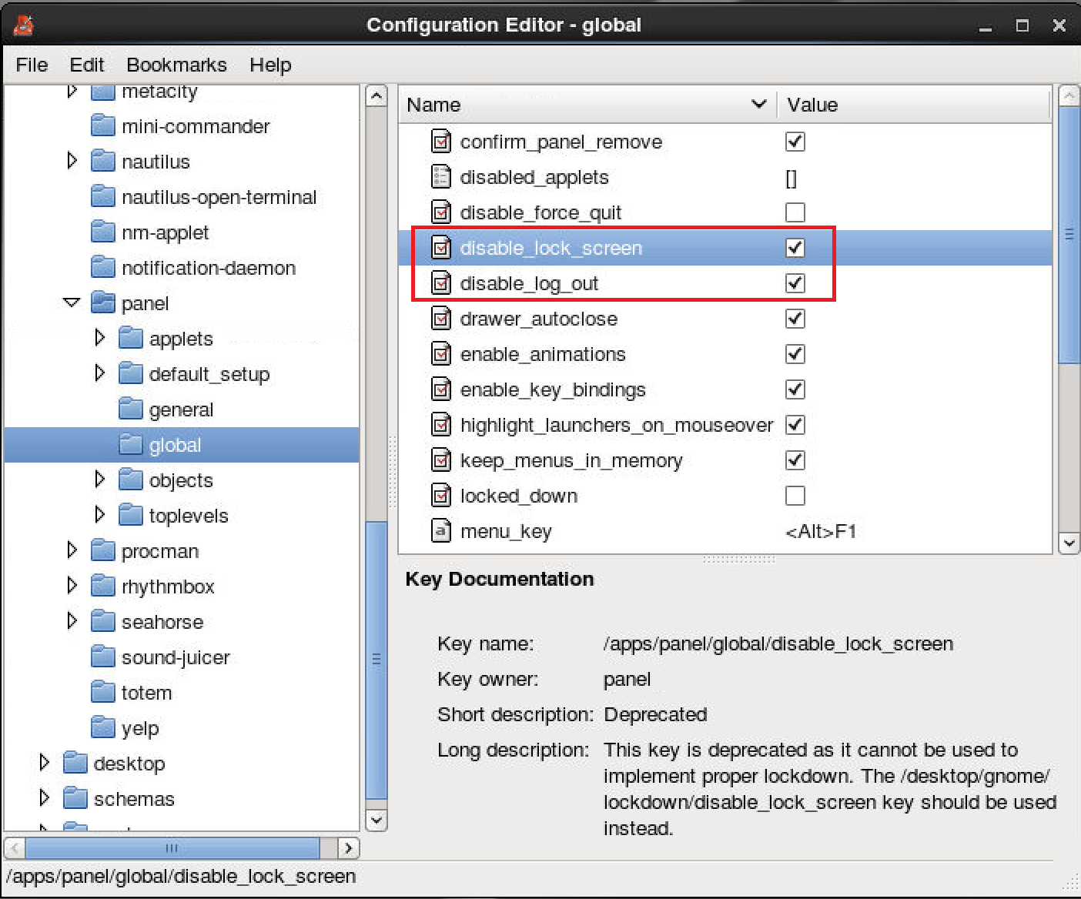Sort by the Name column header
The width and height of the screenshot is (1081, 899).
click(x=587, y=105)
